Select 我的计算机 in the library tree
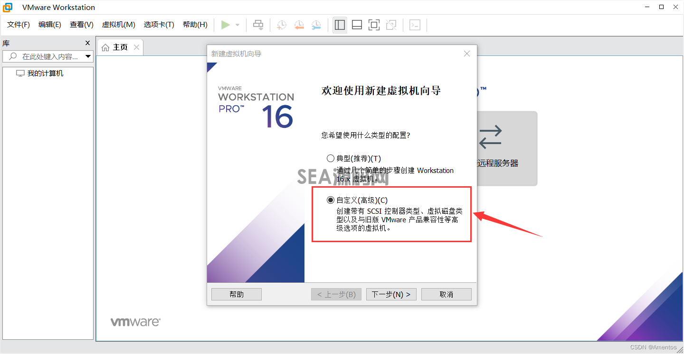The height and width of the screenshot is (354, 684). pos(45,73)
